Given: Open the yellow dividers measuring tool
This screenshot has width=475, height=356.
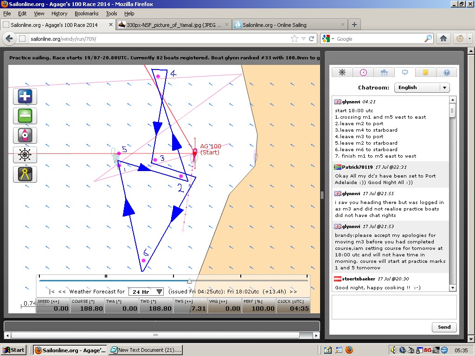Looking at the screenshot, I should point(25,174).
